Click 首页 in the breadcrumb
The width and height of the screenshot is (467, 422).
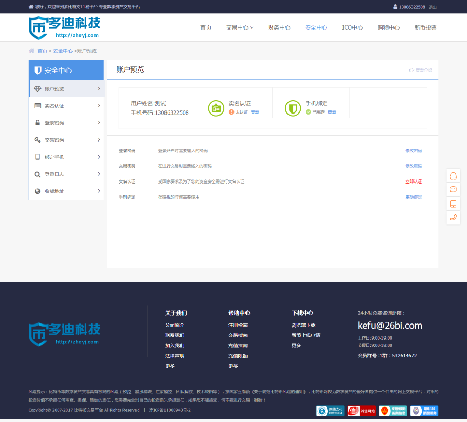[43, 51]
